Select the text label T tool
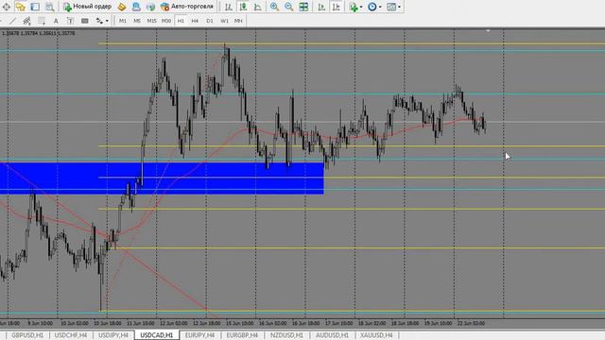Viewport: 605px width, 340px height. click(70, 21)
